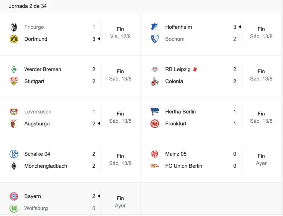Click the Schalke 04 blue logo
This screenshot has width=283, height=216.
click(x=14, y=154)
